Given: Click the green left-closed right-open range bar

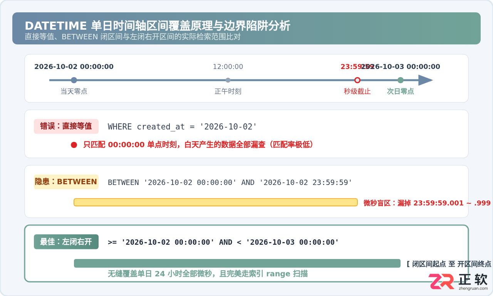Looking at the screenshot, I should tap(237, 263).
